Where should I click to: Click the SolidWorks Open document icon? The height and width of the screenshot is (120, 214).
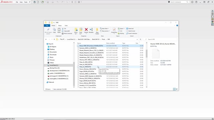tap(43, 2)
